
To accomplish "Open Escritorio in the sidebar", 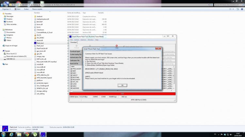I will [x=9, y=21].
